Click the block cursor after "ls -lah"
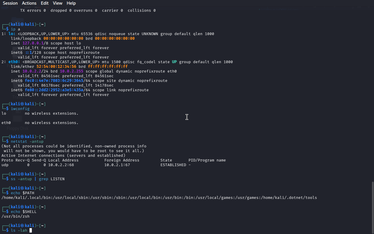 [31, 230]
